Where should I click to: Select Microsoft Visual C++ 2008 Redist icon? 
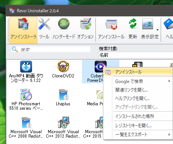pyautogui.click(x=26, y=123)
